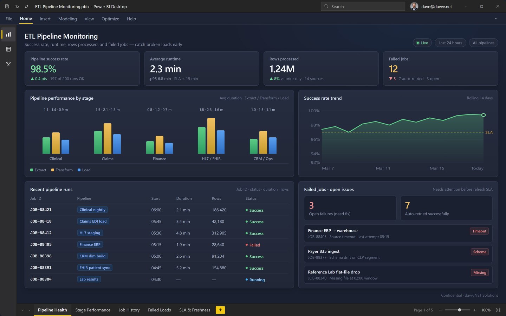Collapse the ribbon with chevron arrow
Image resolution: width=506 pixels, height=316 pixels.
coord(496,19)
